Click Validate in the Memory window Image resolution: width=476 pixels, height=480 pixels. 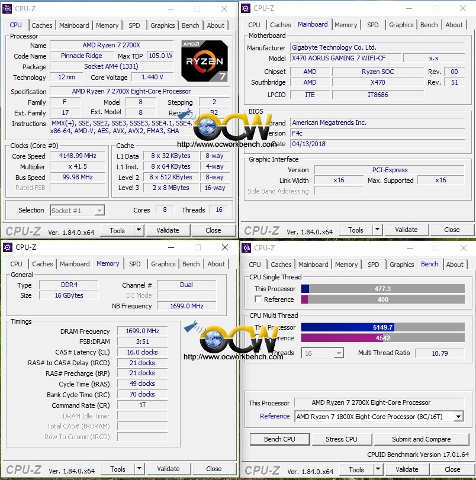coord(169,469)
